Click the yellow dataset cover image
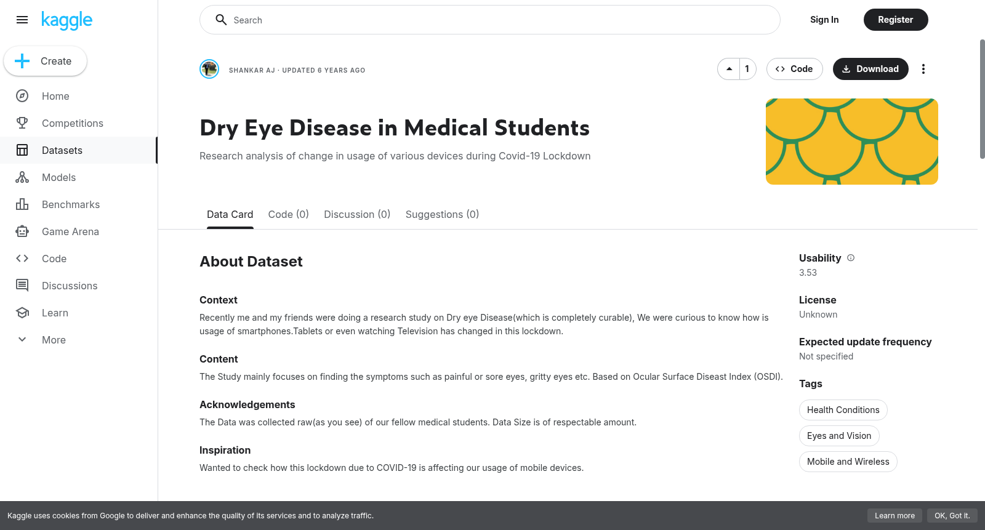 pyautogui.click(x=852, y=142)
